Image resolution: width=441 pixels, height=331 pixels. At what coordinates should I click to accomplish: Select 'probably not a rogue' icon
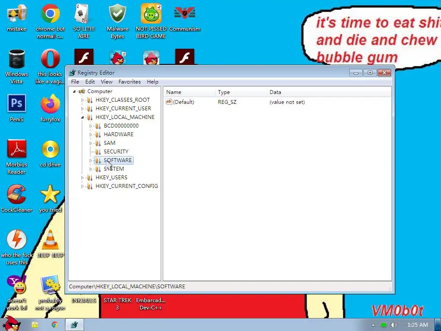50,293
